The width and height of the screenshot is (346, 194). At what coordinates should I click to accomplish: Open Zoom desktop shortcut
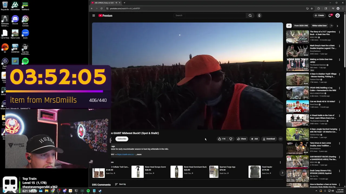(x=25, y=34)
